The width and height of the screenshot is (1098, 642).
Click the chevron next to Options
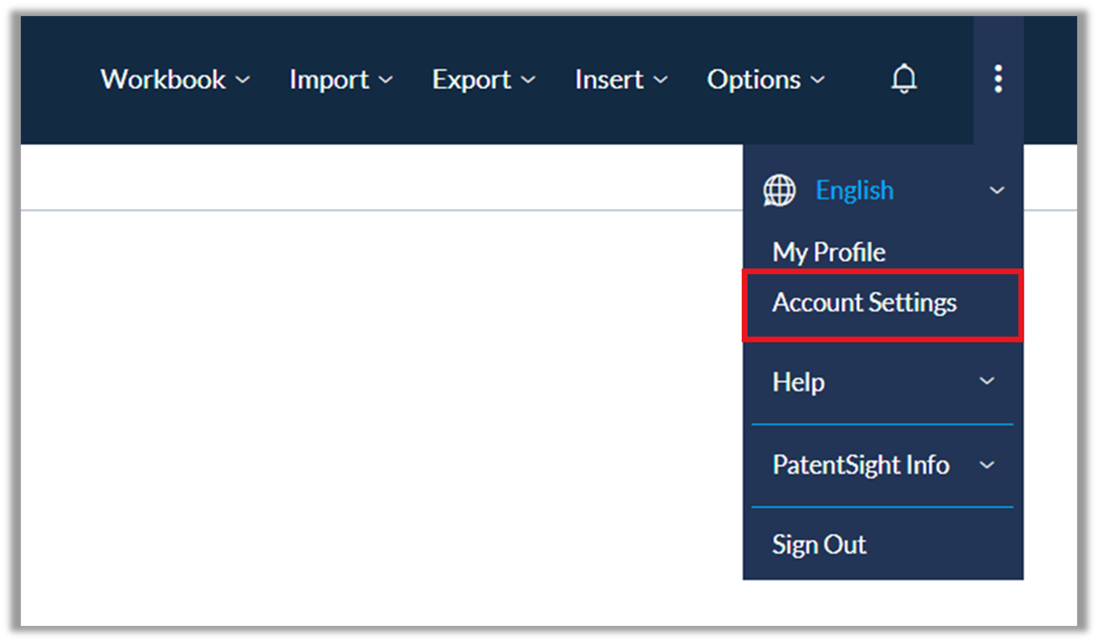(x=817, y=81)
